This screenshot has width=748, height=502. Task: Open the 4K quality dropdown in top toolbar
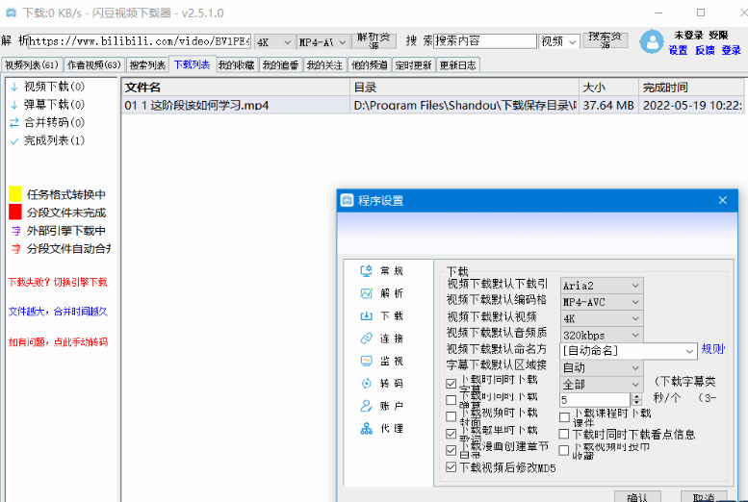(x=273, y=42)
